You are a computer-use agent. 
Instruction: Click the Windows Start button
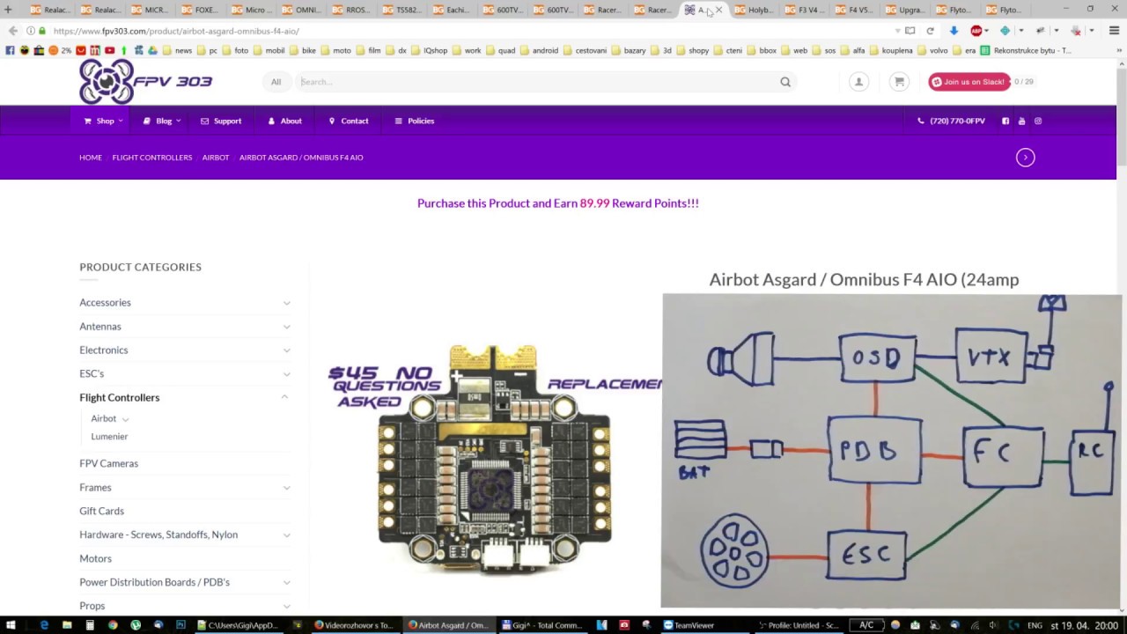pyautogui.click(x=11, y=625)
